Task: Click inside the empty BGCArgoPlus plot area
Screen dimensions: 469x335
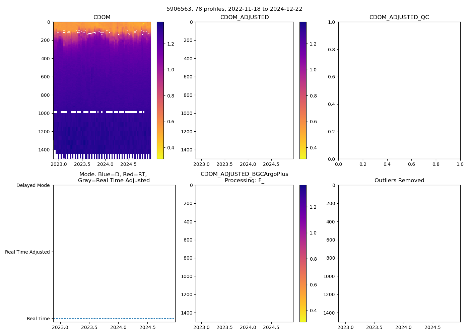Action: (244, 254)
